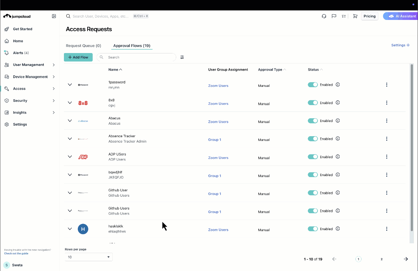Click the Add Flow button
The width and height of the screenshot is (418, 271).
point(78,57)
